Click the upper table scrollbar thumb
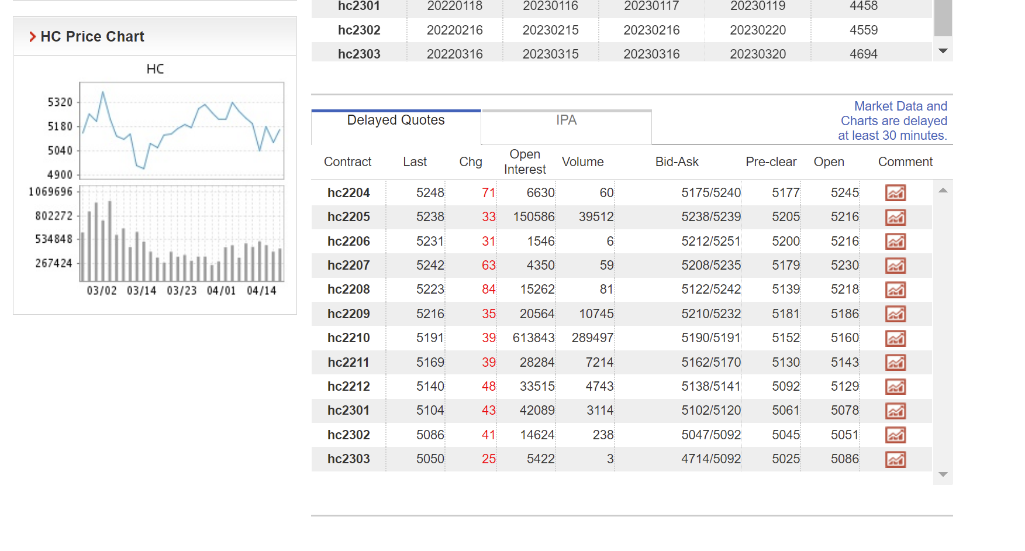This screenshot has height=551, width=1025. pyautogui.click(x=943, y=18)
